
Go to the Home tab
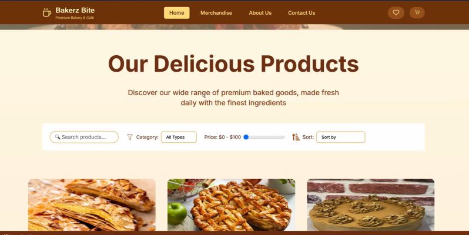[x=176, y=13]
